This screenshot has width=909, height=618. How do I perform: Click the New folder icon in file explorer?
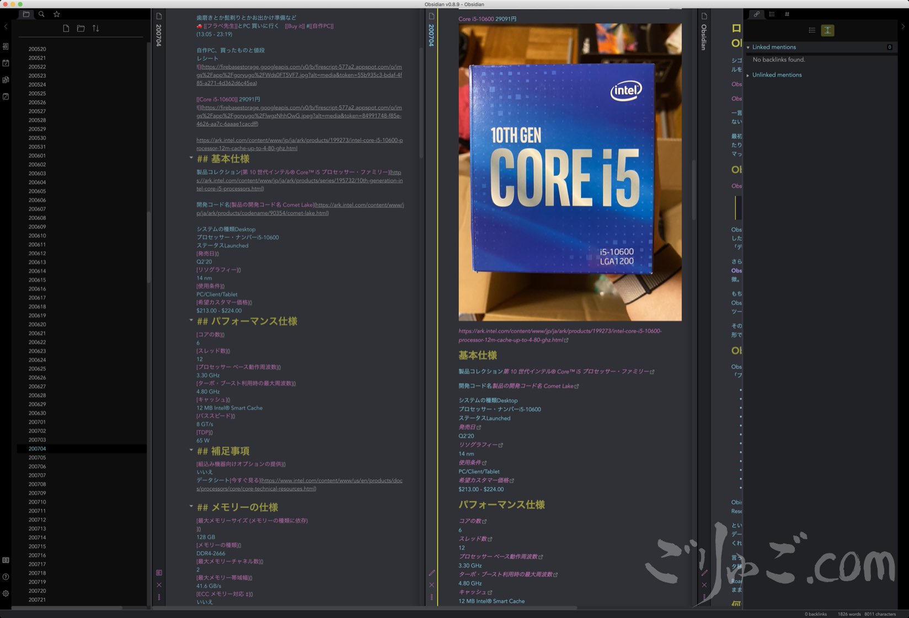click(81, 28)
